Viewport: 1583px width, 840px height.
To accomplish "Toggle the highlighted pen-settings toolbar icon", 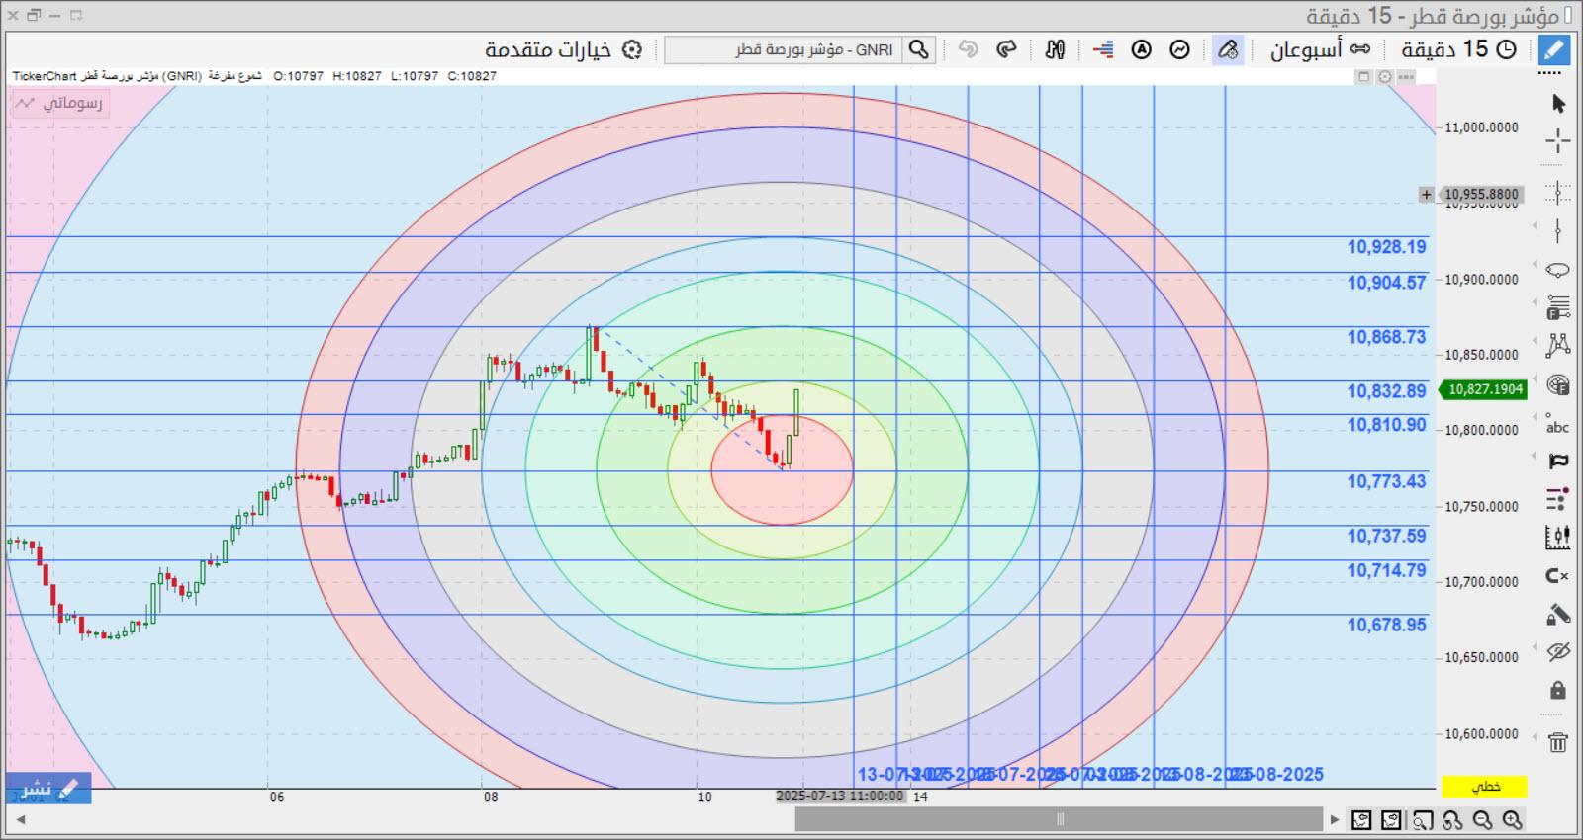I will tap(1228, 49).
